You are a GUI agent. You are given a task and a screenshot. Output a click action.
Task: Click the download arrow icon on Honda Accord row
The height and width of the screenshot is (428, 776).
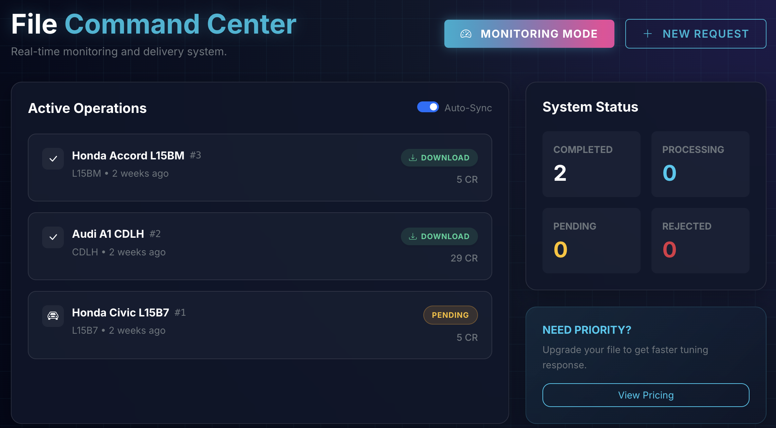(x=413, y=157)
